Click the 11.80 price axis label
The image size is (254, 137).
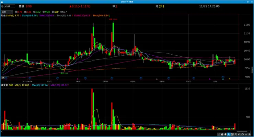click(x=247, y=25)
